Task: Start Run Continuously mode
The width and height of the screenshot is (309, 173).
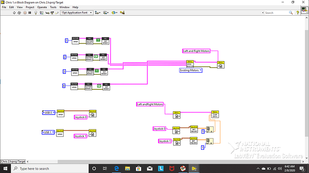Action: (19, 13)
